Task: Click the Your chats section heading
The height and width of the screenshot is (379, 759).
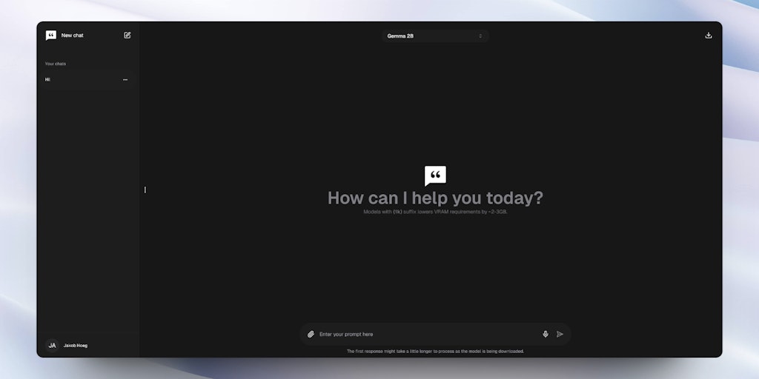Action: [x=56, y=64]
